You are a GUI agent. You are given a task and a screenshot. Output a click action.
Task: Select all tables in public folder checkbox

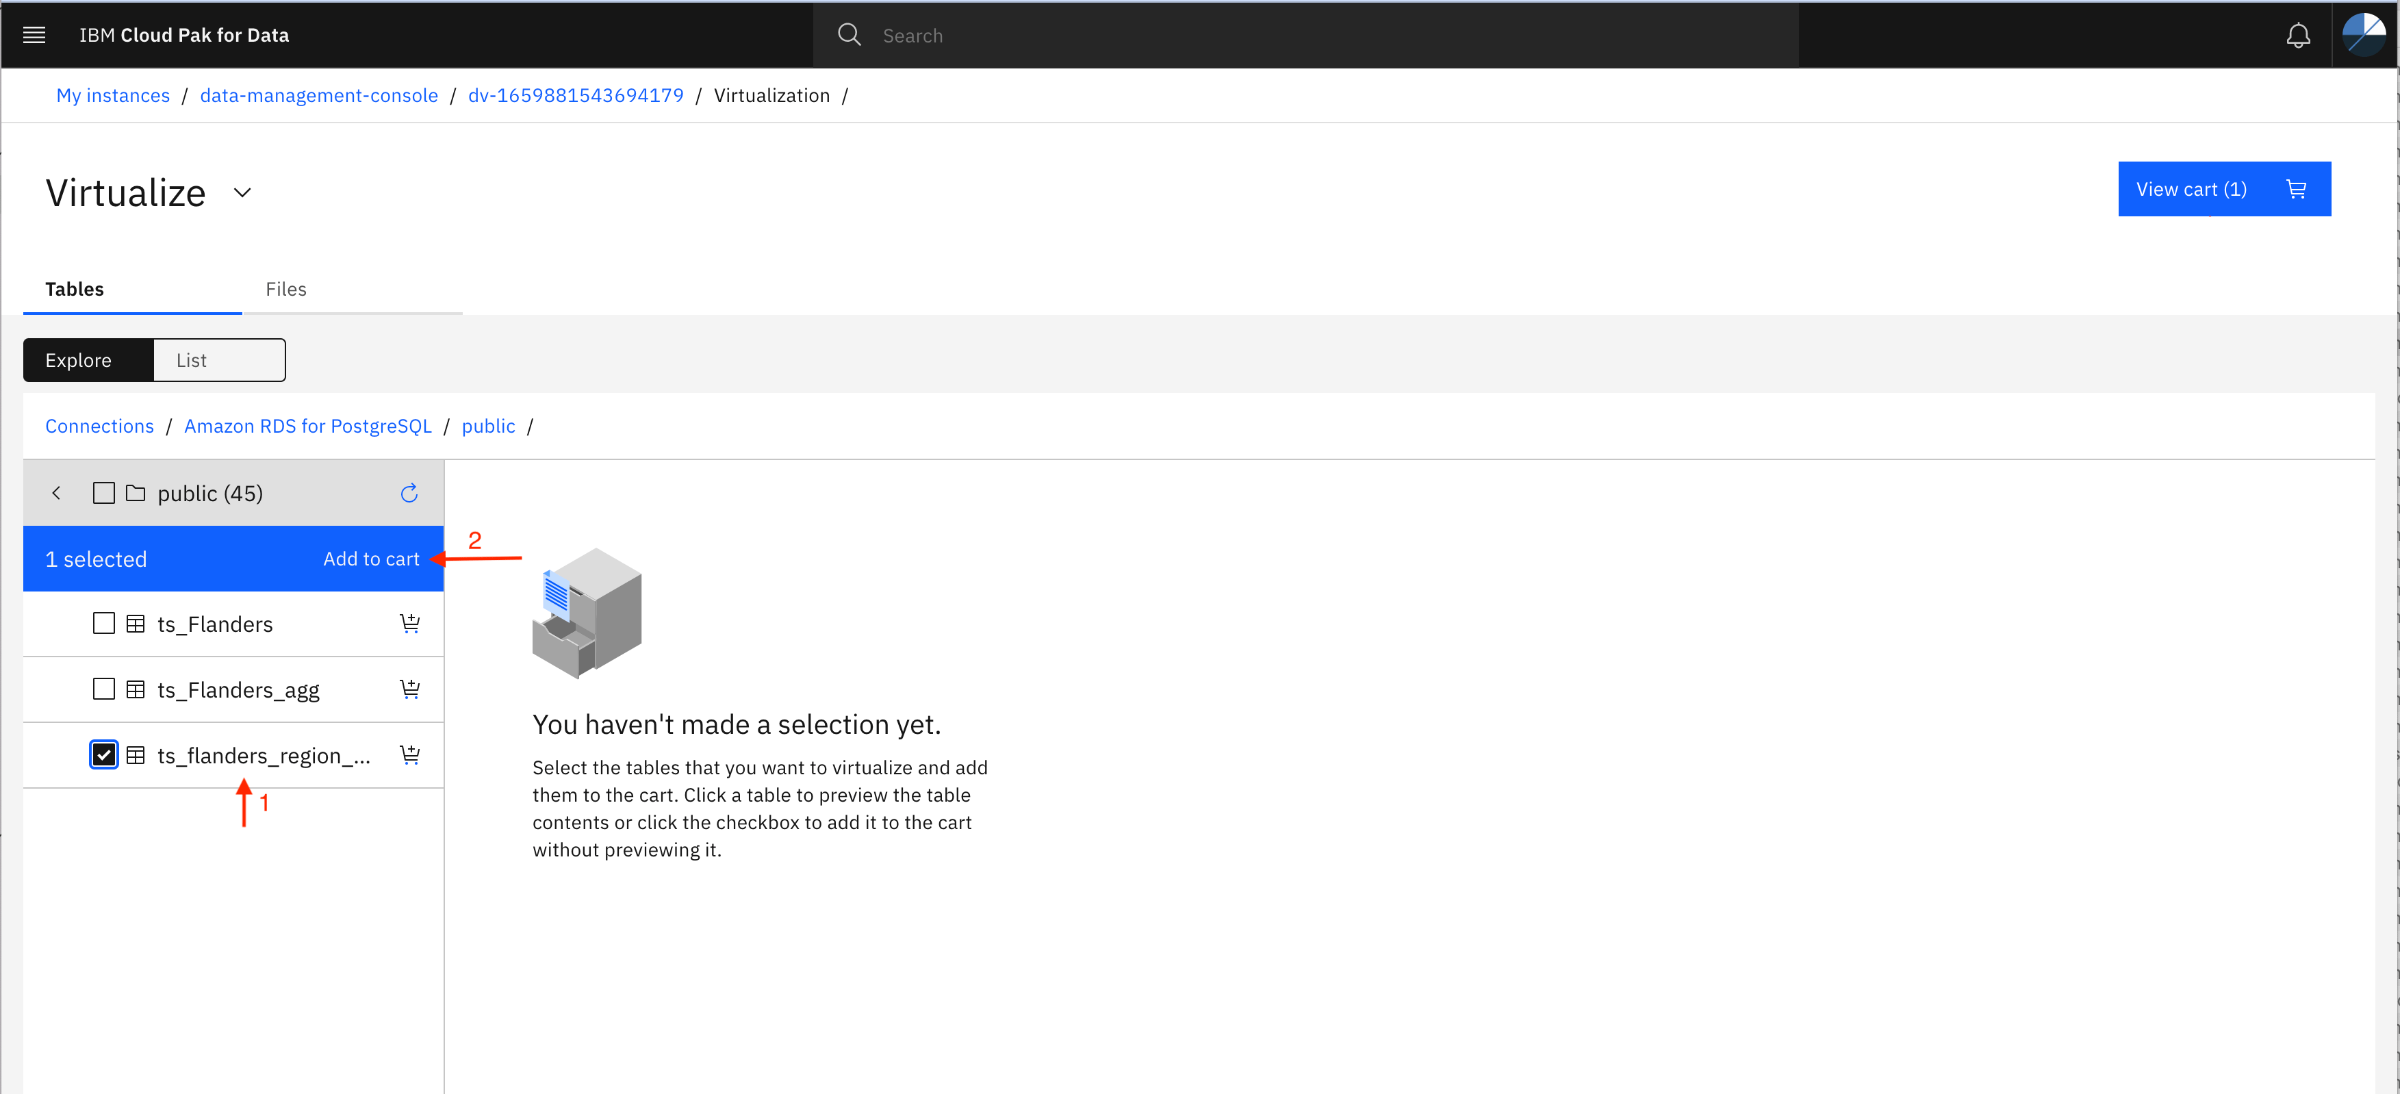[x=104, y=493]
